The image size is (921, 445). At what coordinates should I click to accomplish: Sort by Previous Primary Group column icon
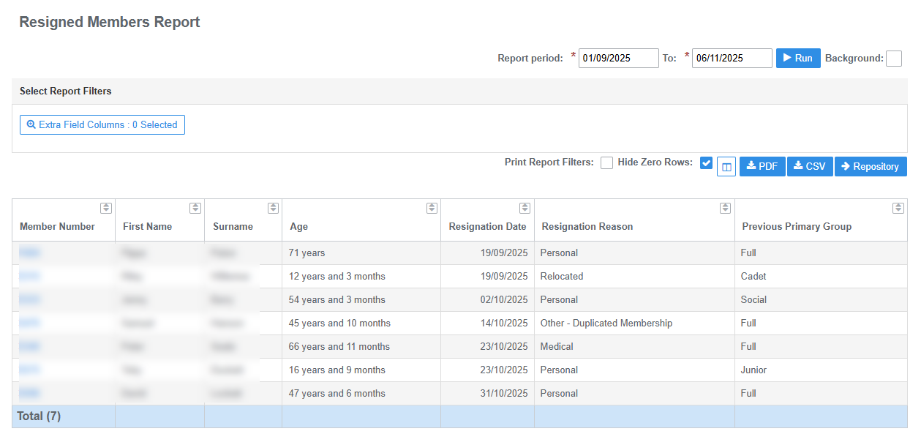[x=898, y=208]
